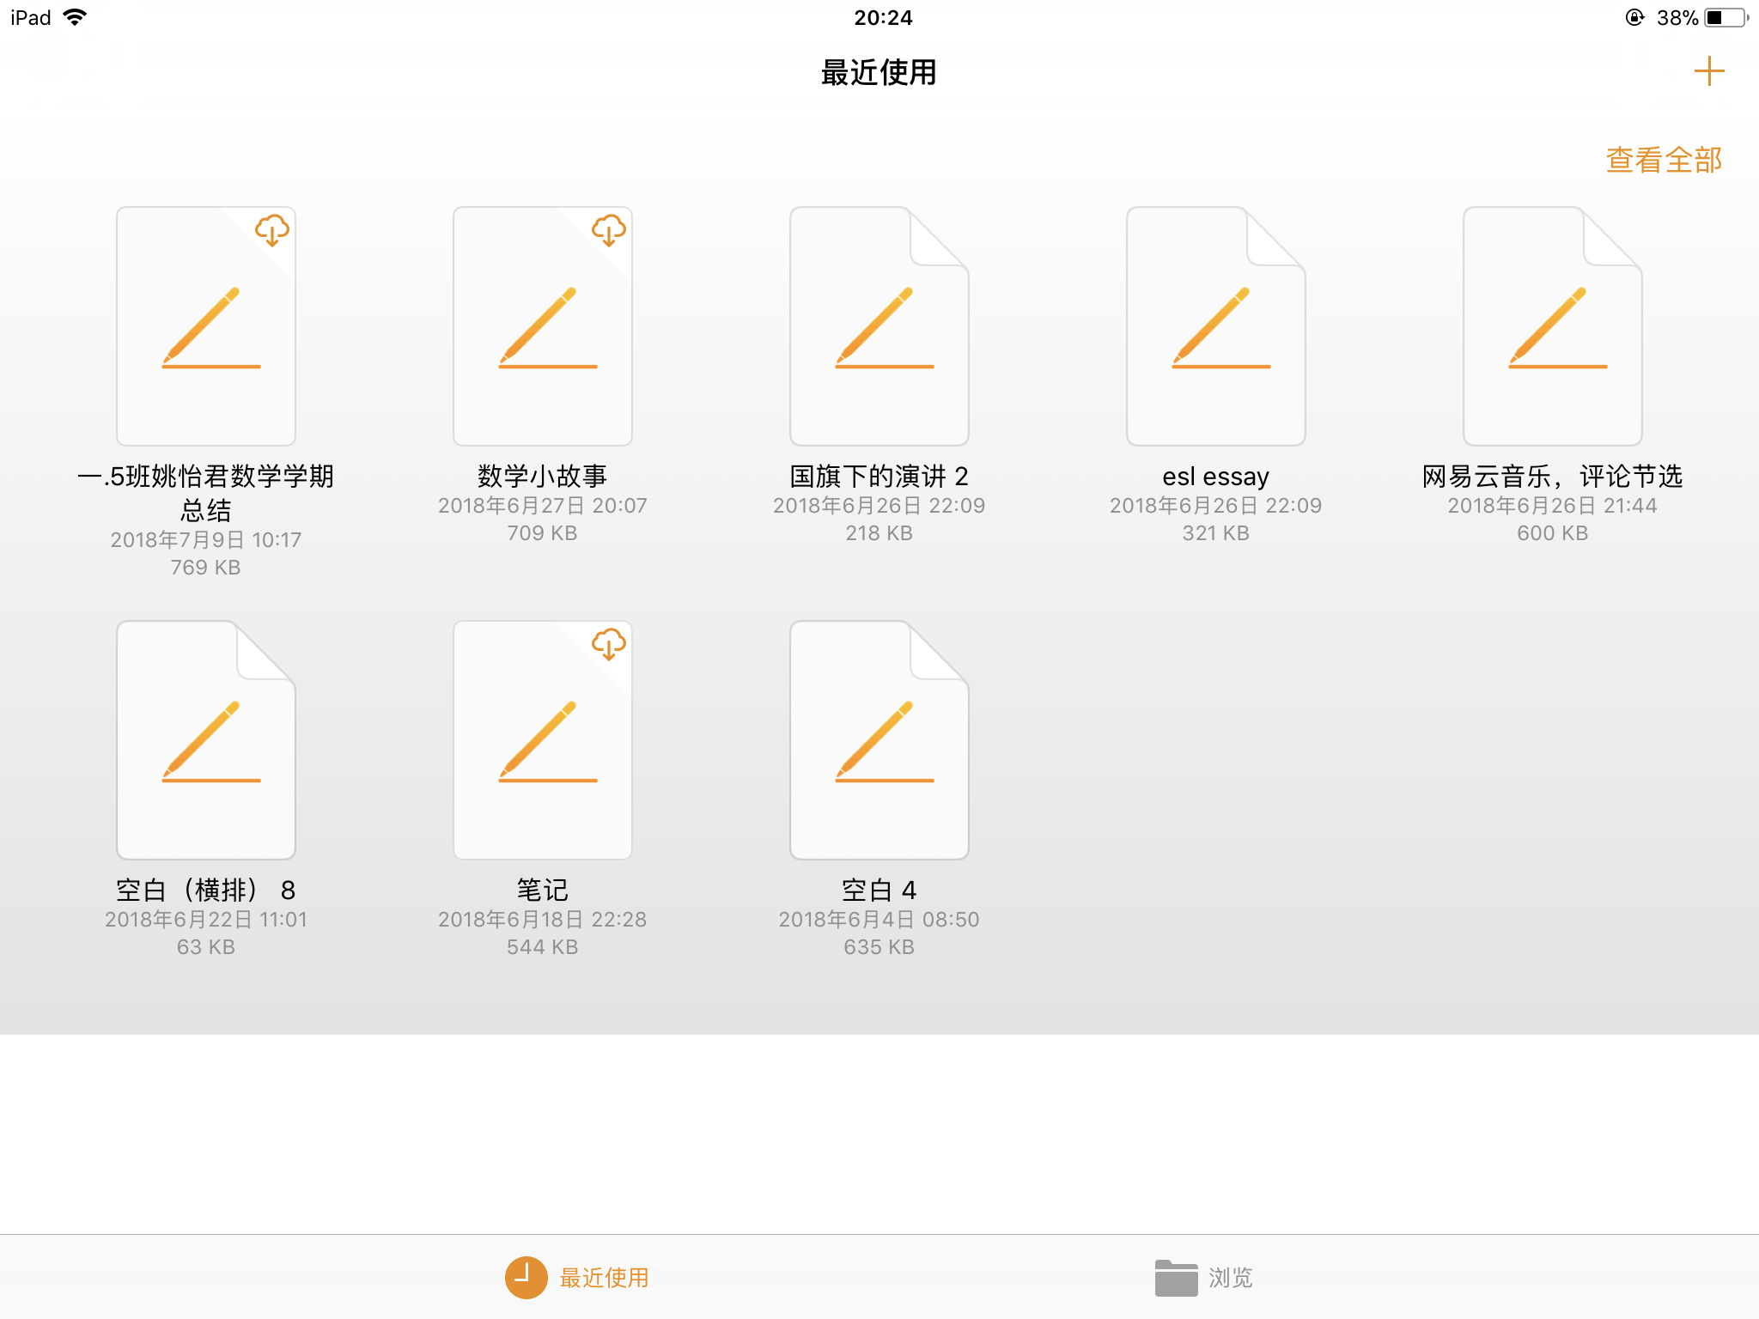Tap the Wi-Fi icon in status bar
Viewport: 1759px width, 1319px height.
(76, 18)
